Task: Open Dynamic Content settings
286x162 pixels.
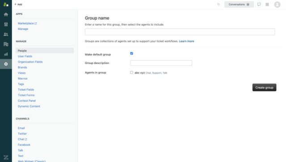Action: (x=29, y=106)
